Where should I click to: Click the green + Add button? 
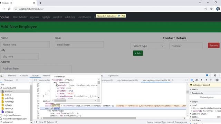tap(138, 53)
